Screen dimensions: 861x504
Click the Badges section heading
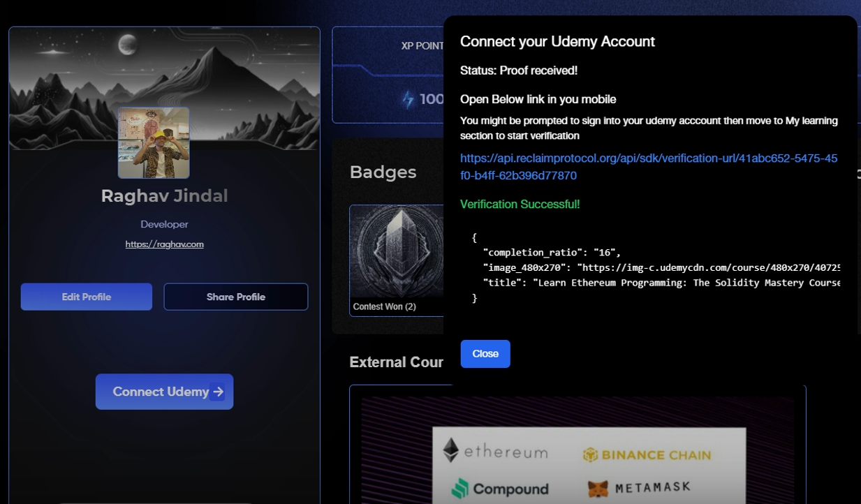(x=383, y=172)
